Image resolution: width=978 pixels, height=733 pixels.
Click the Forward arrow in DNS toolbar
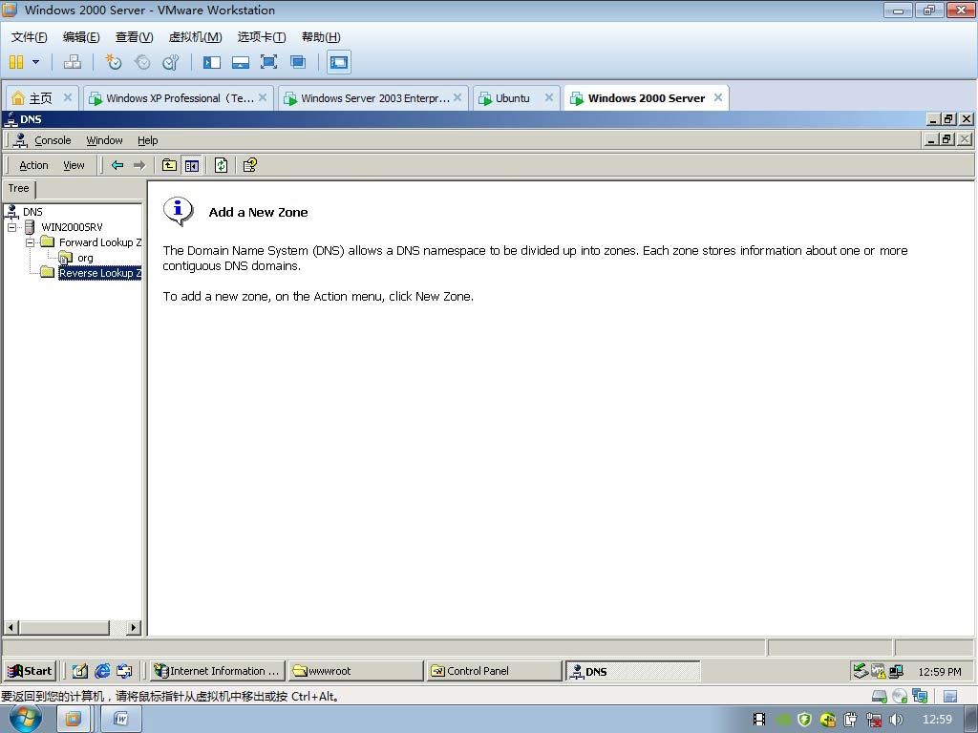(x=139, y=165)
